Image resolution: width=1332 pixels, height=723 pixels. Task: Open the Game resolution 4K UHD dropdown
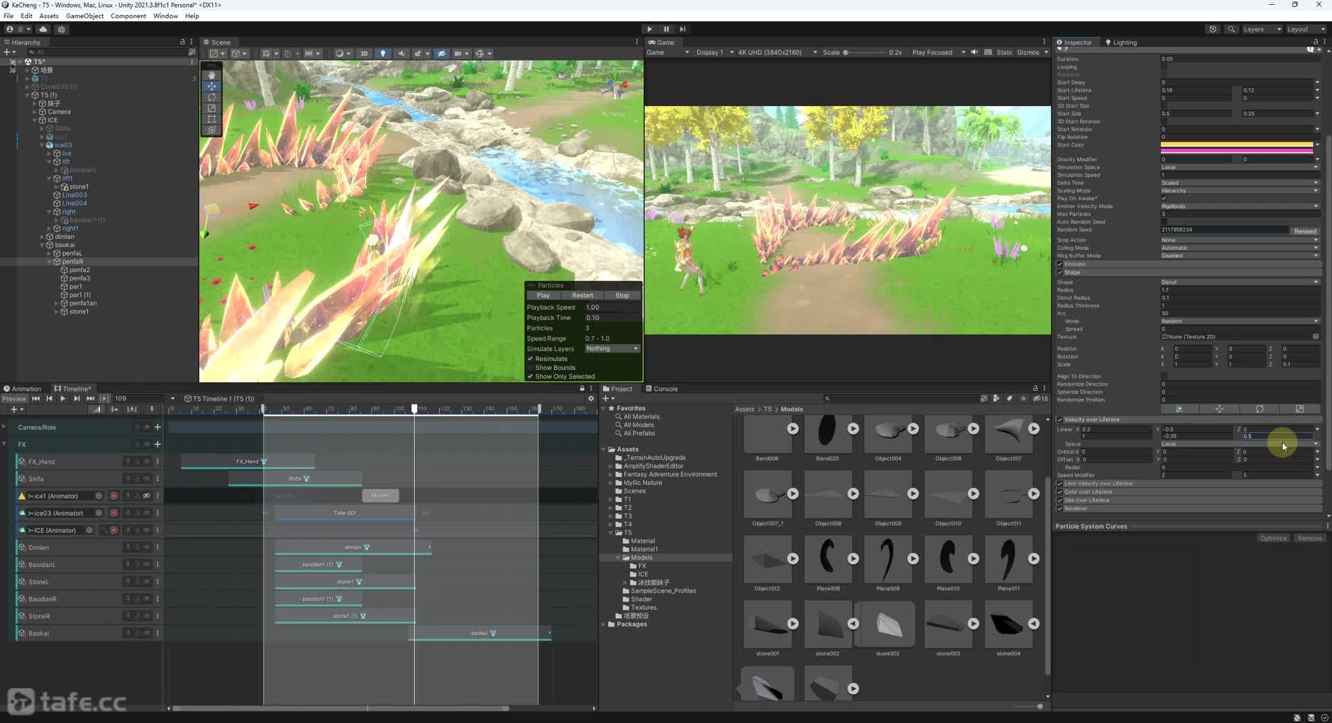point(778,53)
